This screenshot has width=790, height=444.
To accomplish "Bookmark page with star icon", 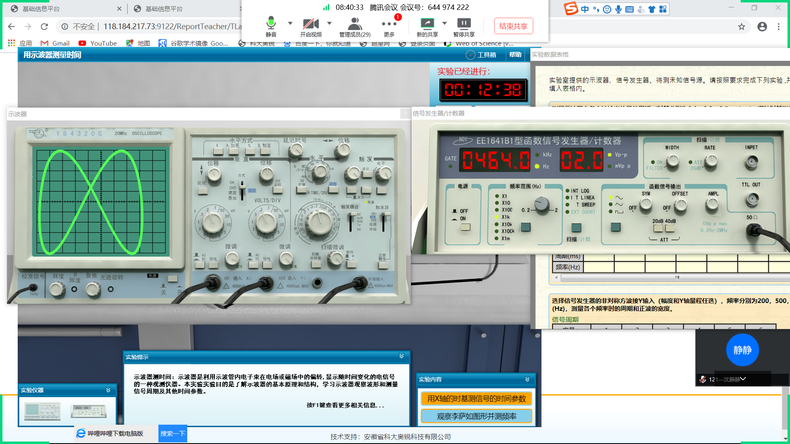I will click(x=741, y=27).
